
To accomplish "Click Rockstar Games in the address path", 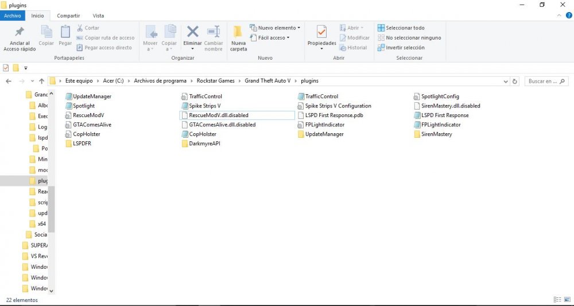I will coord(216,81).
